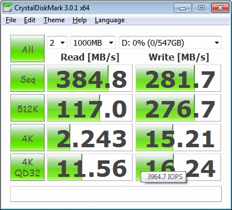Expand the 1000MB test size dropdown
Screen dimensions: 232x210
[x=93, y=43]
